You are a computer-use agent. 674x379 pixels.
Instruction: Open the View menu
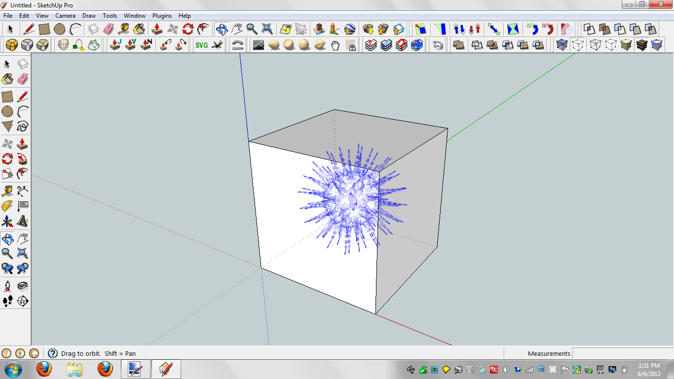coord(42,16)
